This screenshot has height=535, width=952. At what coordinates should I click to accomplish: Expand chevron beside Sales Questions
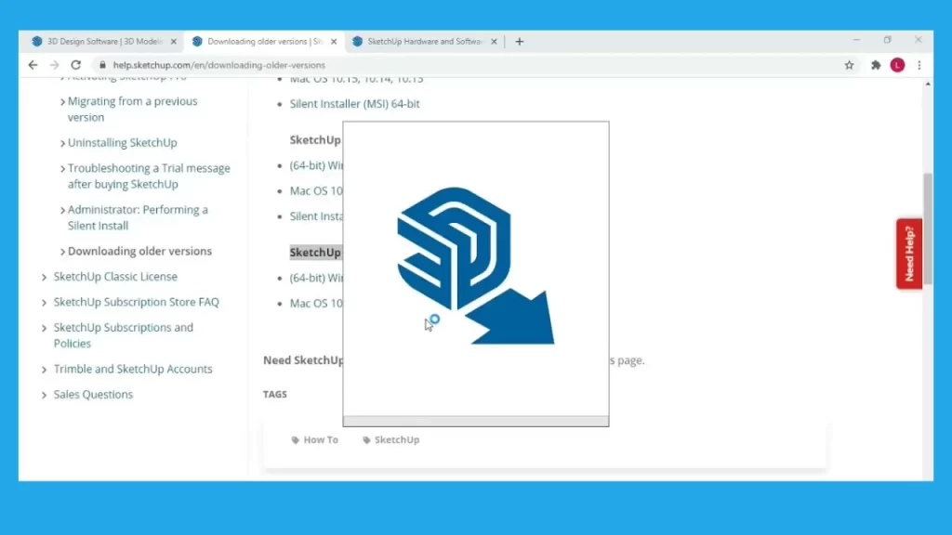point(44,395)
